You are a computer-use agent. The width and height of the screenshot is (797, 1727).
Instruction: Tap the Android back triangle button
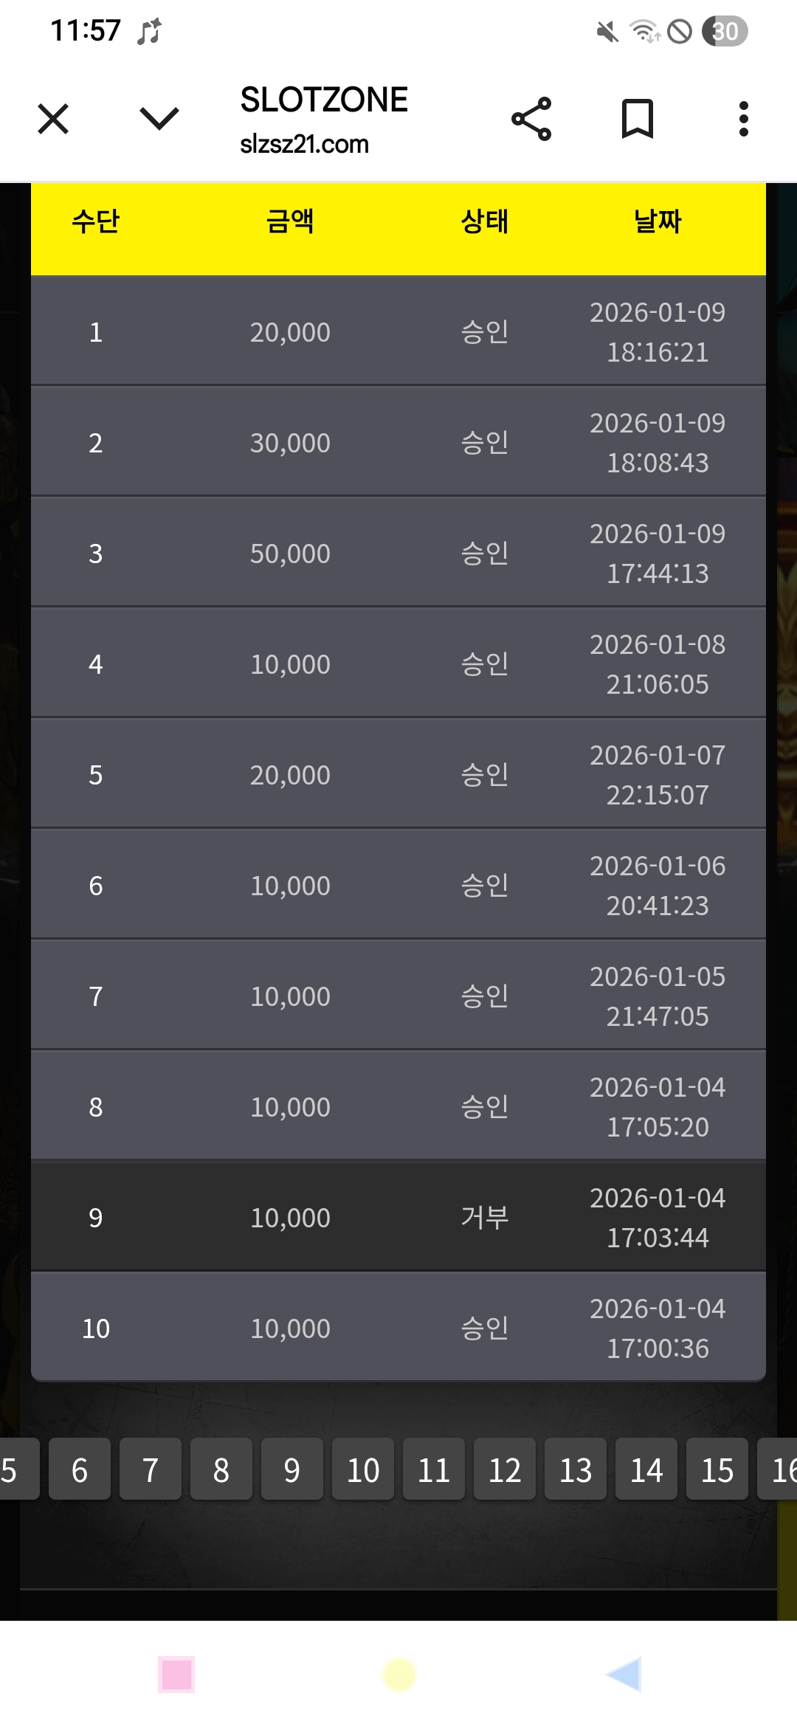tap(624, 1675)
